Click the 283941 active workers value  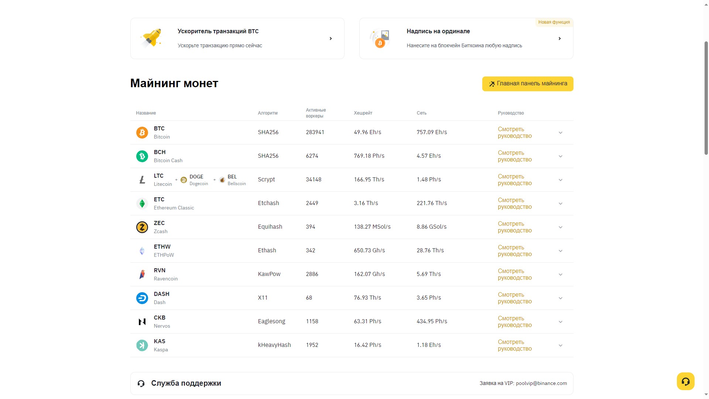[315, 132]
